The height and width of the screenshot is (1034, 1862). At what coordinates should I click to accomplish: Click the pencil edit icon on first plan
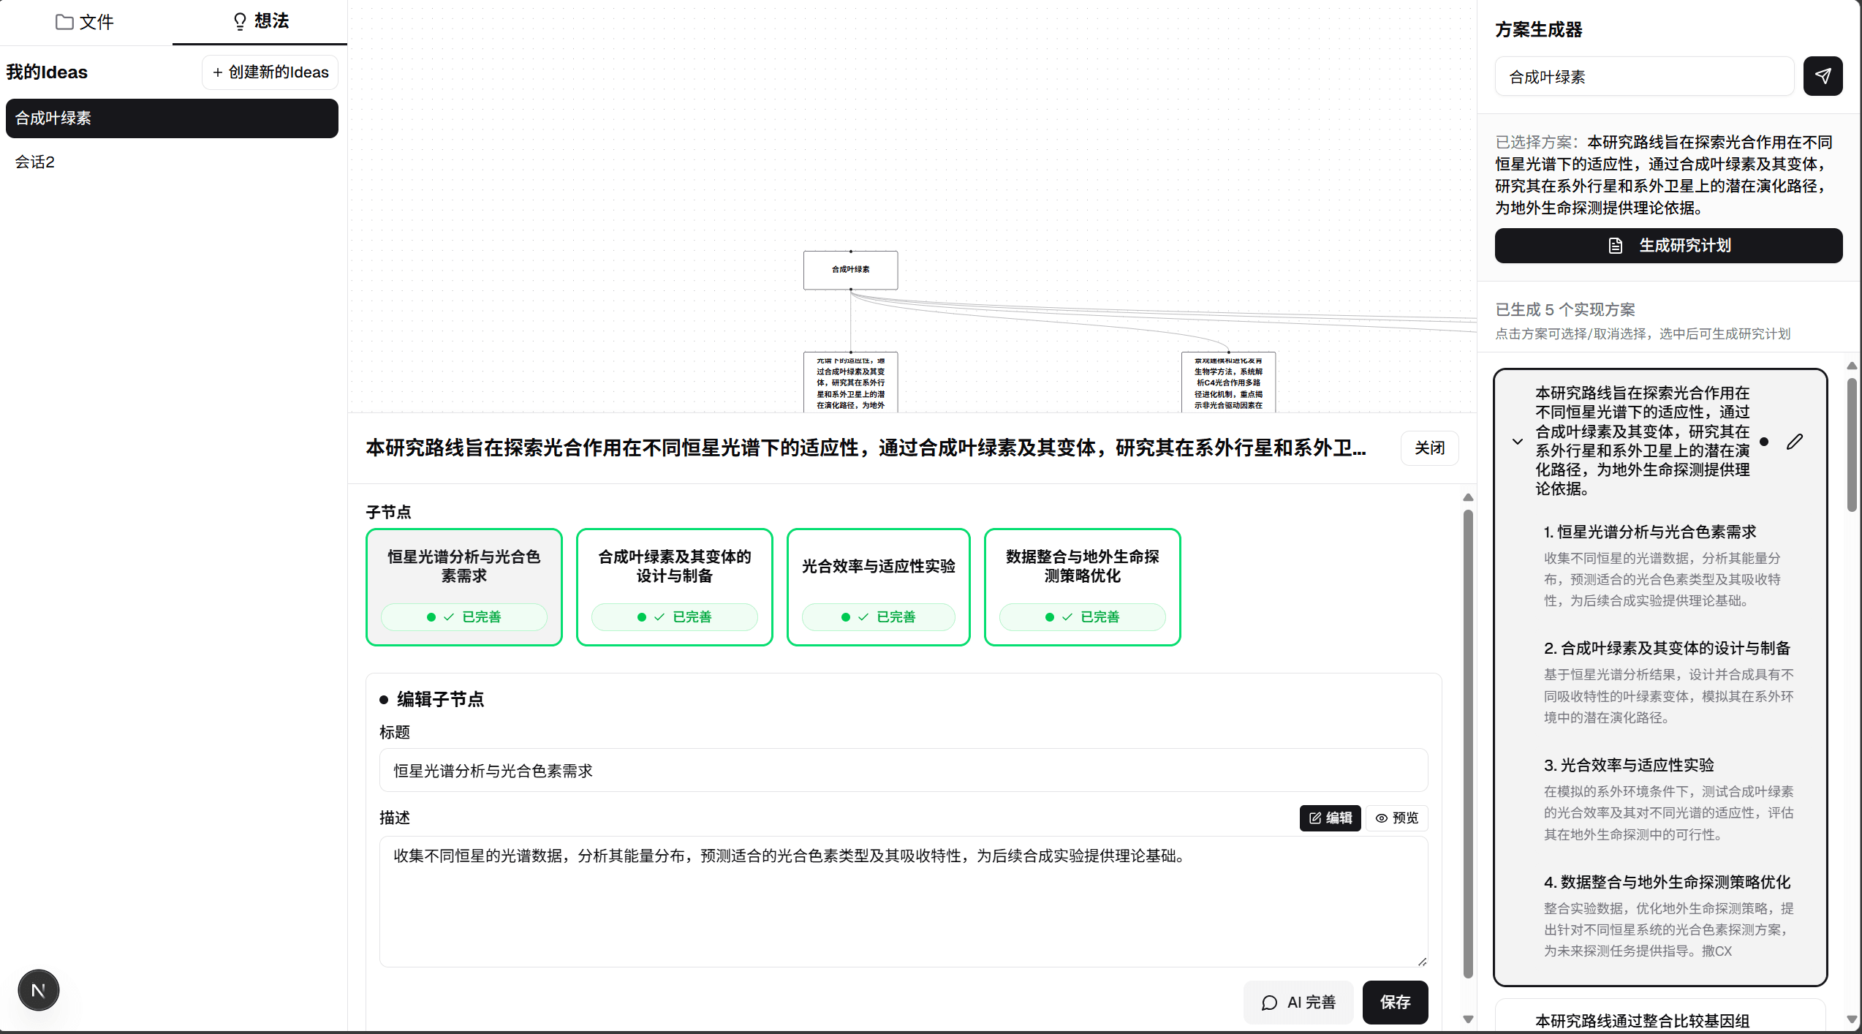pyautogui.click(x=1795, y=442)
